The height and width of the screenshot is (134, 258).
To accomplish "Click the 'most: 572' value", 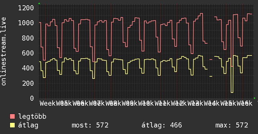I will (90, 125).
